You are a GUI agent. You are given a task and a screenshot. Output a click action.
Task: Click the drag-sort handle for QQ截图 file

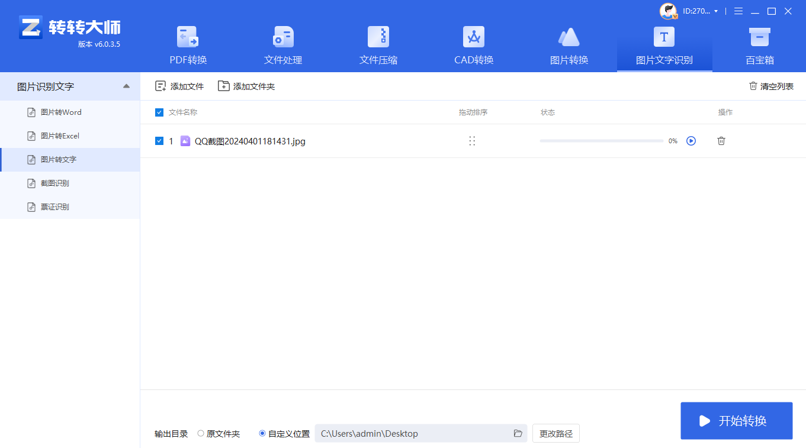click(472, 141)
